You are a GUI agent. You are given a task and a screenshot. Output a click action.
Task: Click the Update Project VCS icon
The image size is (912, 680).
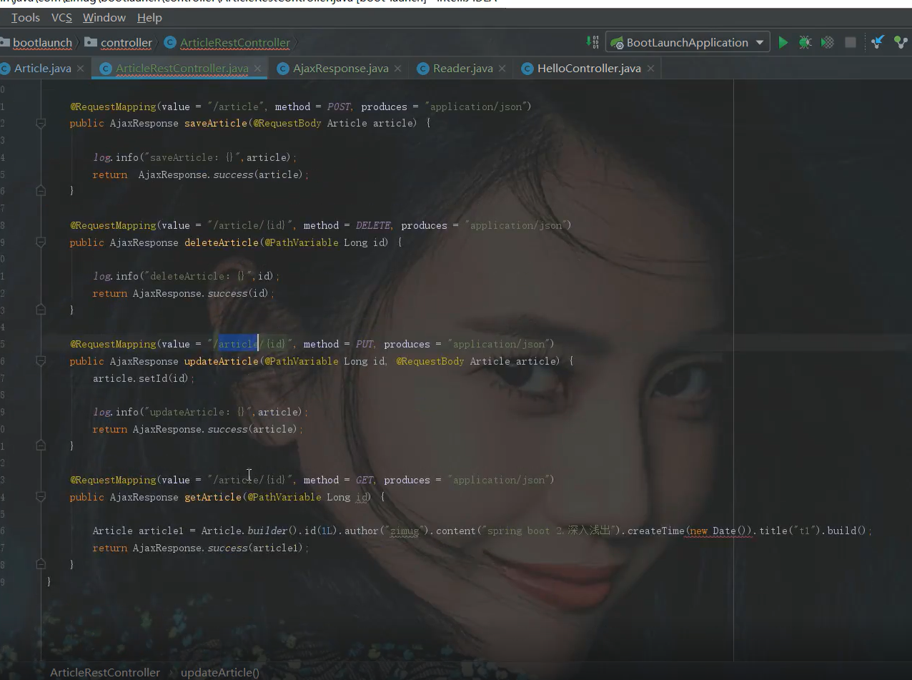[878, 42]
